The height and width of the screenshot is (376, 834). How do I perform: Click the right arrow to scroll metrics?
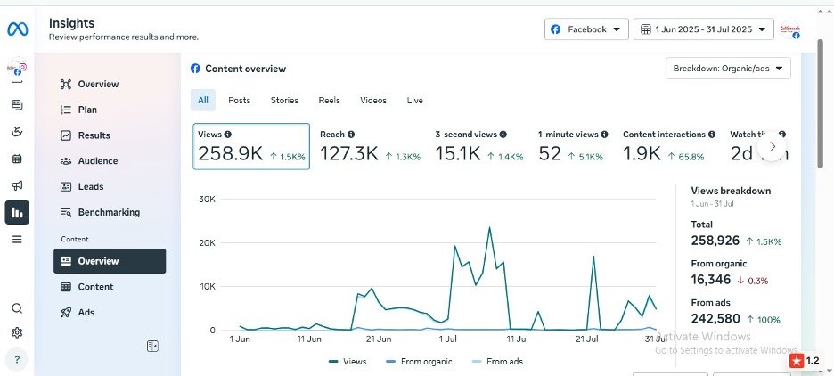[x=772, y=146]
